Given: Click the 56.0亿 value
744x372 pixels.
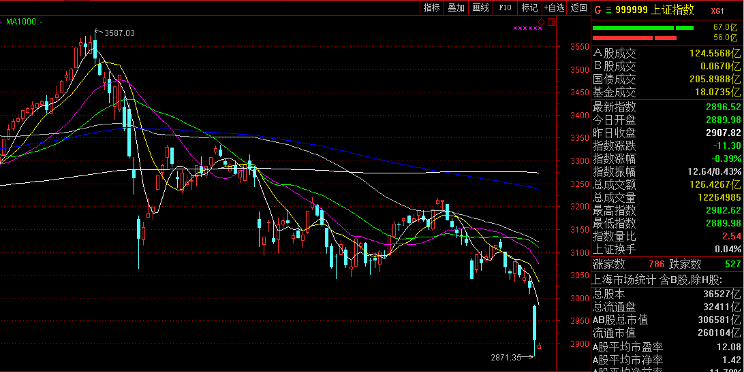Looking at the screenshot, I should tap(725, 37).
